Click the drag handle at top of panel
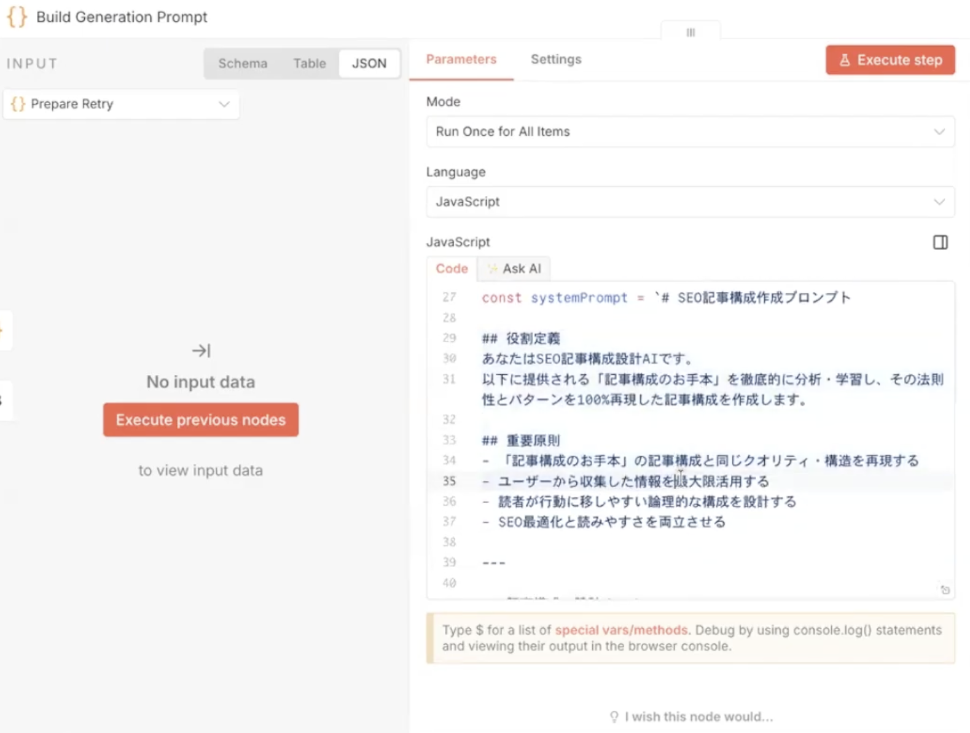970x733 pixels. click(x=690, y=32)
